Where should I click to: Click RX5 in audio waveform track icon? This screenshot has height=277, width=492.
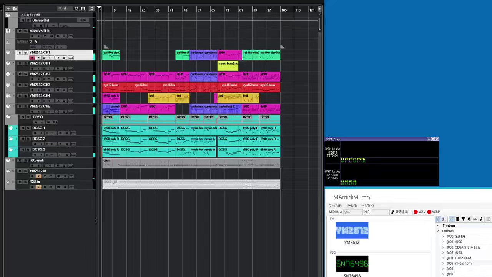[x=8, y=182]
